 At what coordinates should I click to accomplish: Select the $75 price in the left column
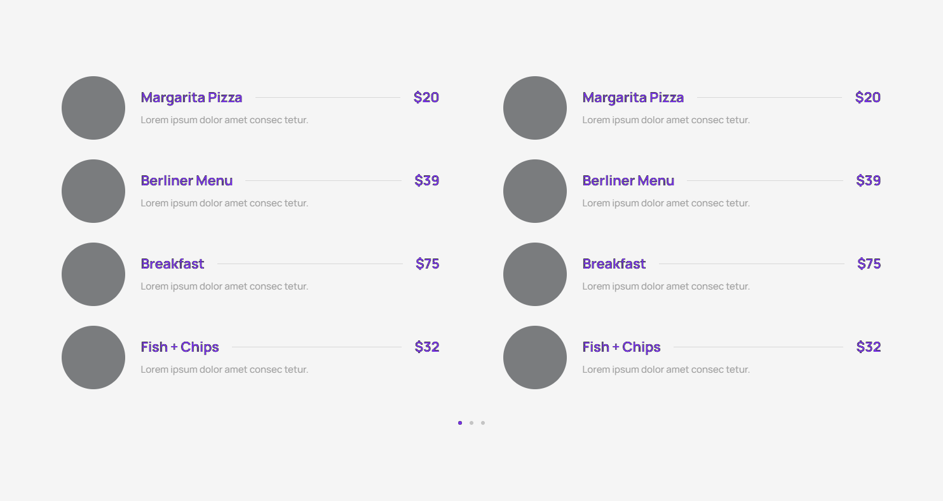(x=427, y=264)
